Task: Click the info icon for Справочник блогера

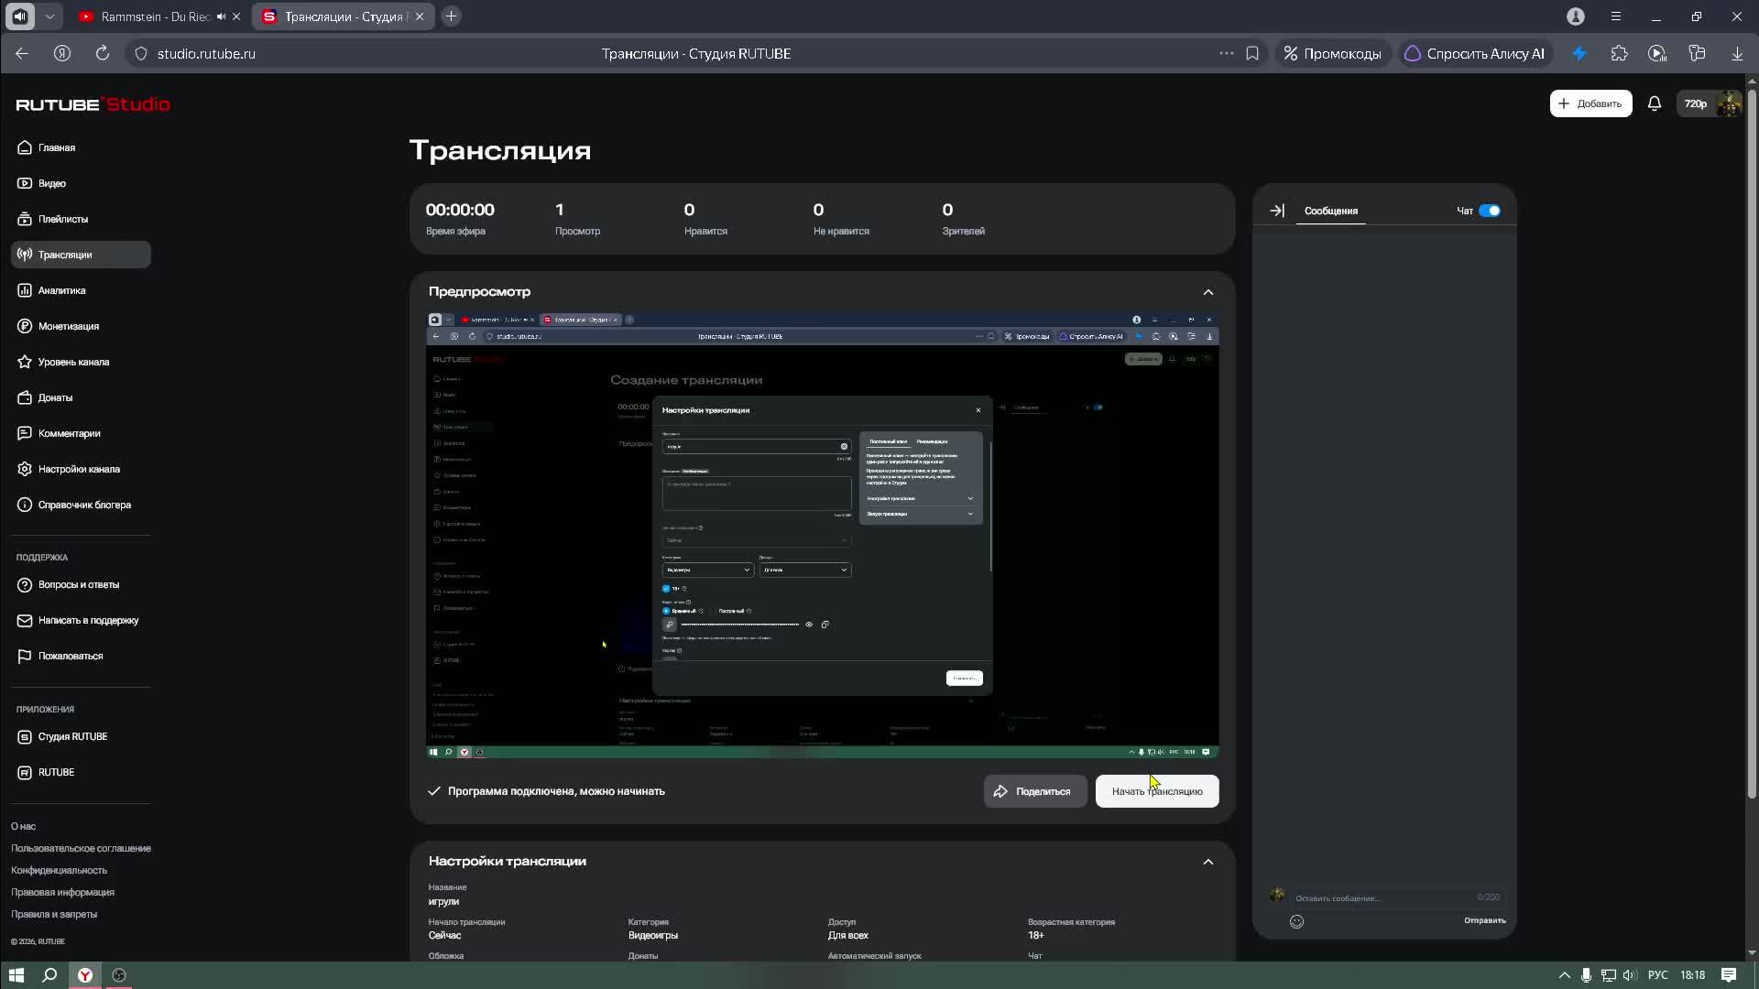Action: [25, 505]
